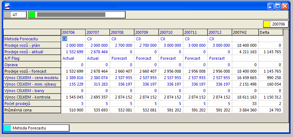Screen dimensions: 293x137
Task: Click forecast value 2 660 407 under 200709
Action: [147, 71]
